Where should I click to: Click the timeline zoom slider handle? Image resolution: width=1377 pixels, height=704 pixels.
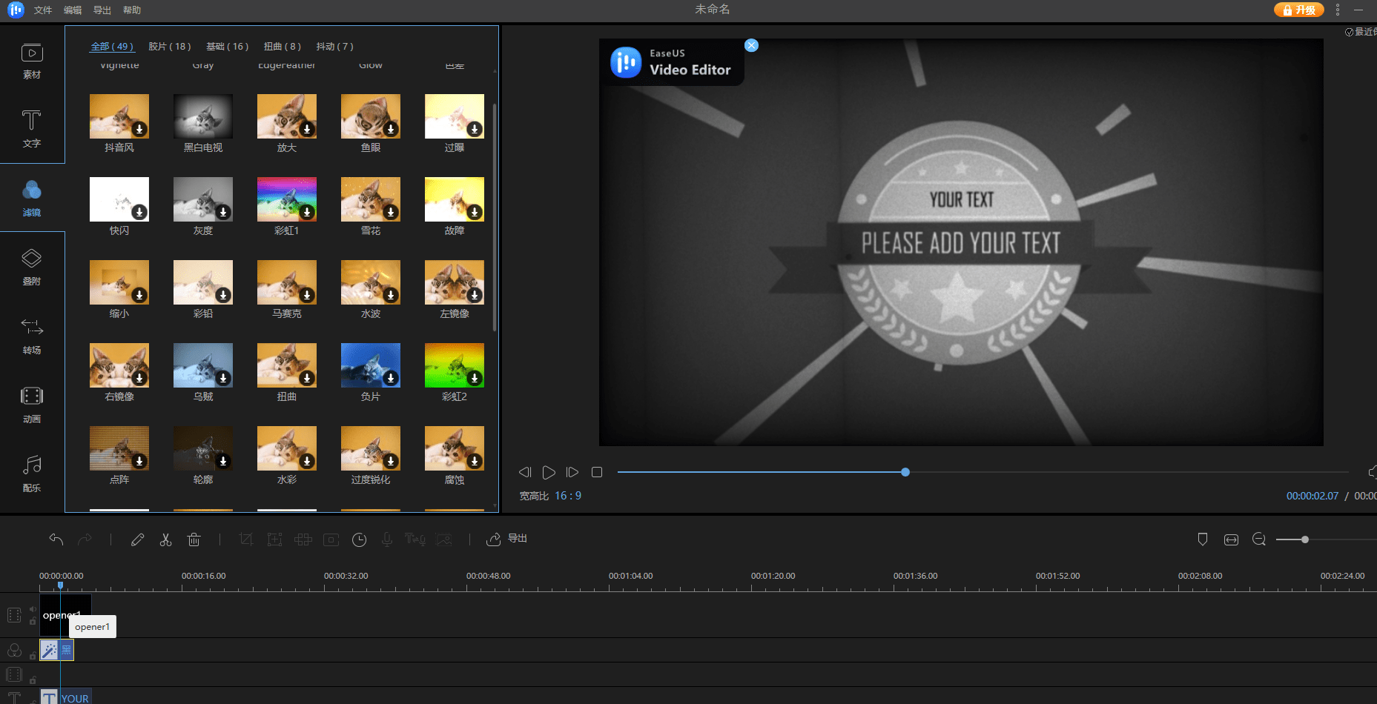[x=1304, y=539]
